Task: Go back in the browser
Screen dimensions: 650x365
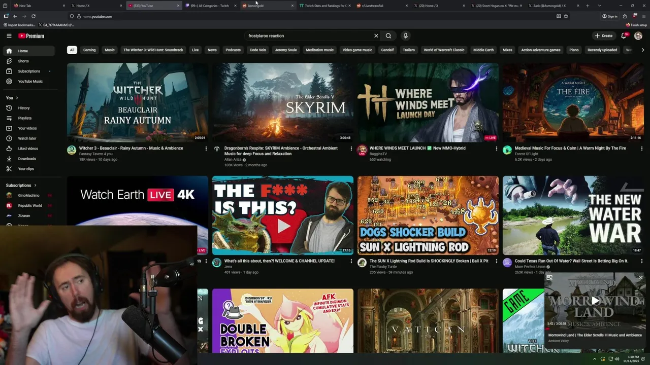Action: click(x=15, y=16)
